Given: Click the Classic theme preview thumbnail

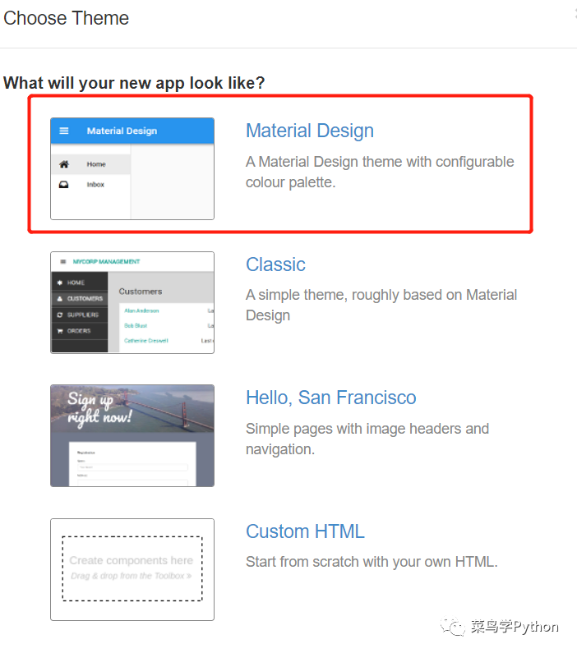Looking at the screenshot, I should (x=132, y=302).
